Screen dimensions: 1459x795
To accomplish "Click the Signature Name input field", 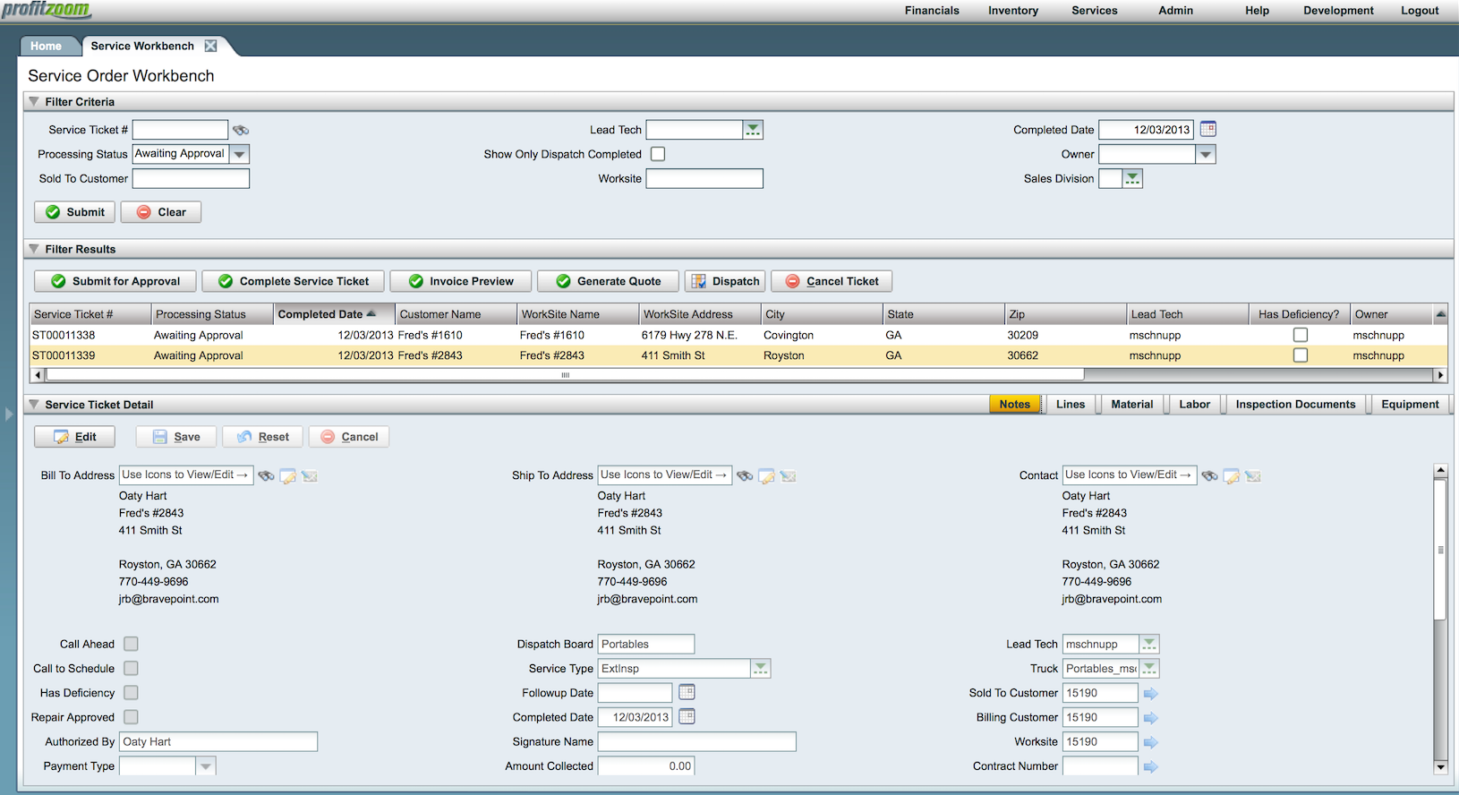I will (696, 741).
